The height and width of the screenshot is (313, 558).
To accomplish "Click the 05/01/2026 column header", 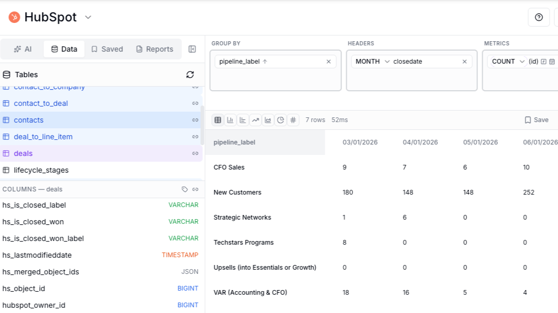I will [x=481, y=142].
